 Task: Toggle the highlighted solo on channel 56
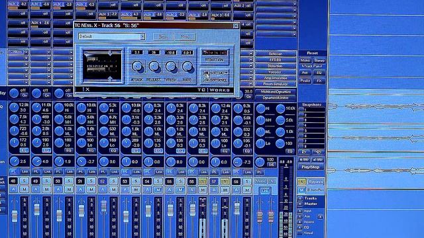(x=203, y=181)
